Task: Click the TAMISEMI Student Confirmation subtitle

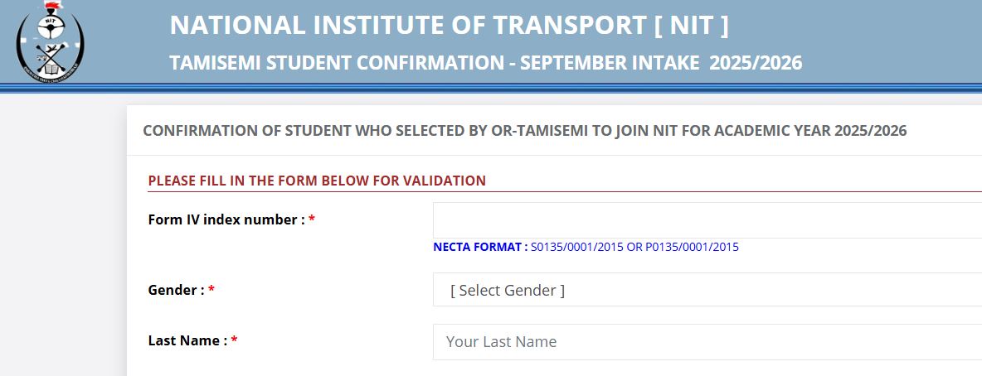Action: click(x=486, y=63)
